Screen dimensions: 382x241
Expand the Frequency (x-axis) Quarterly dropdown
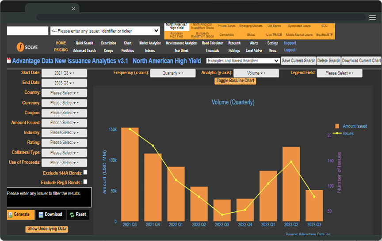(173, 73)
